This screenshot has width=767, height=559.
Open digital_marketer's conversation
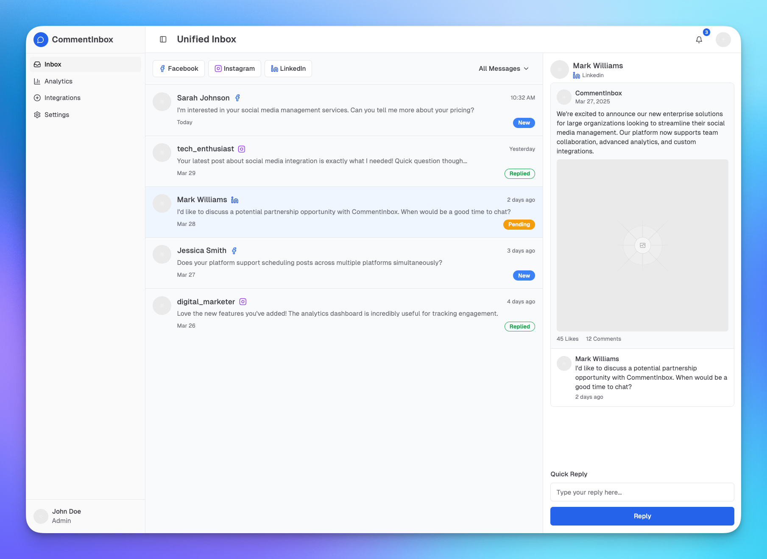pos(343,313)
